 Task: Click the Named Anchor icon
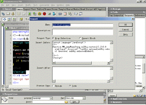coord(13,14)
